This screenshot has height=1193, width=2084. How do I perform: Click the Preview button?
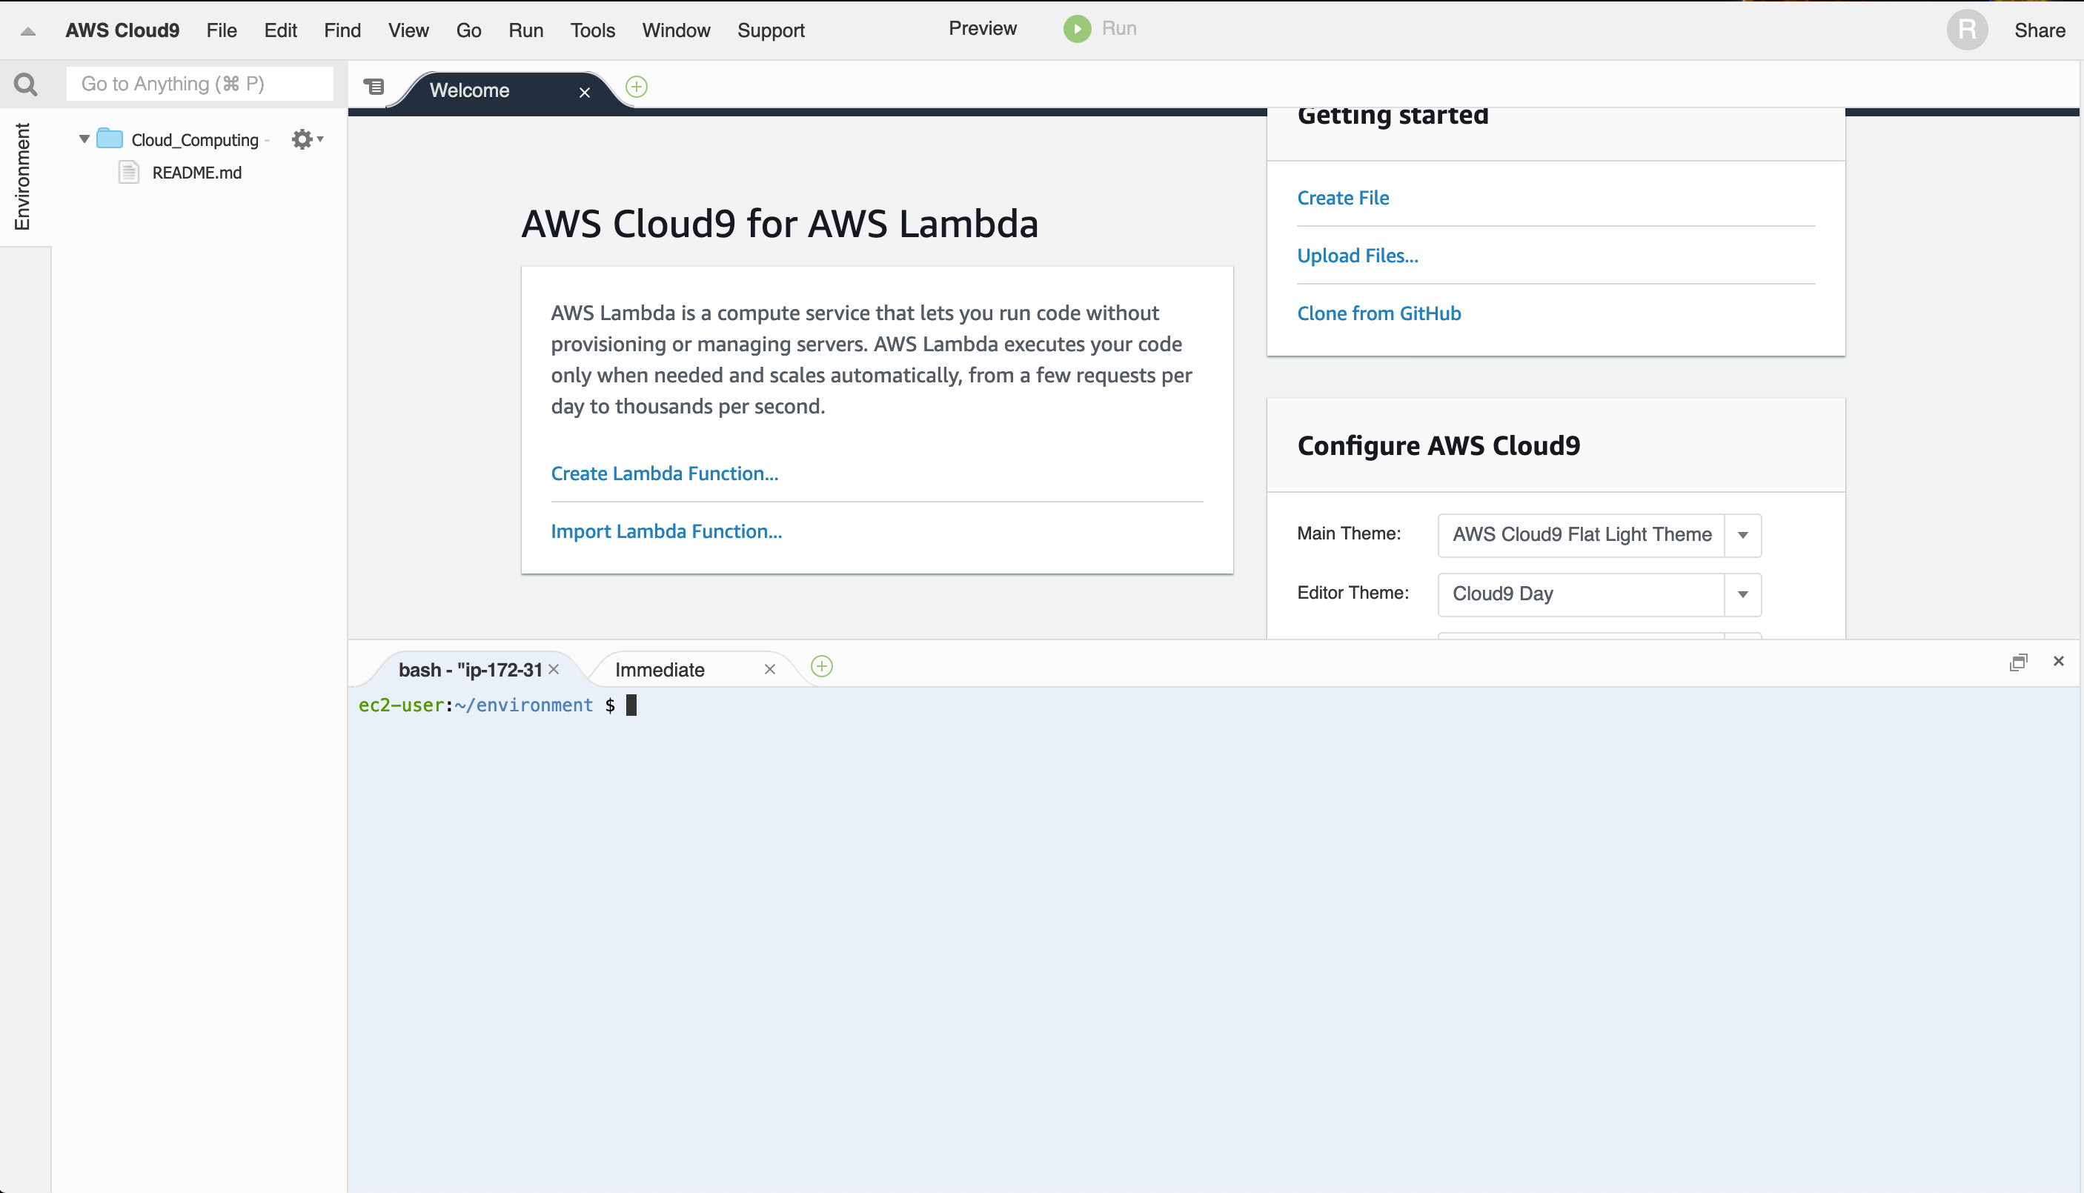983,29
